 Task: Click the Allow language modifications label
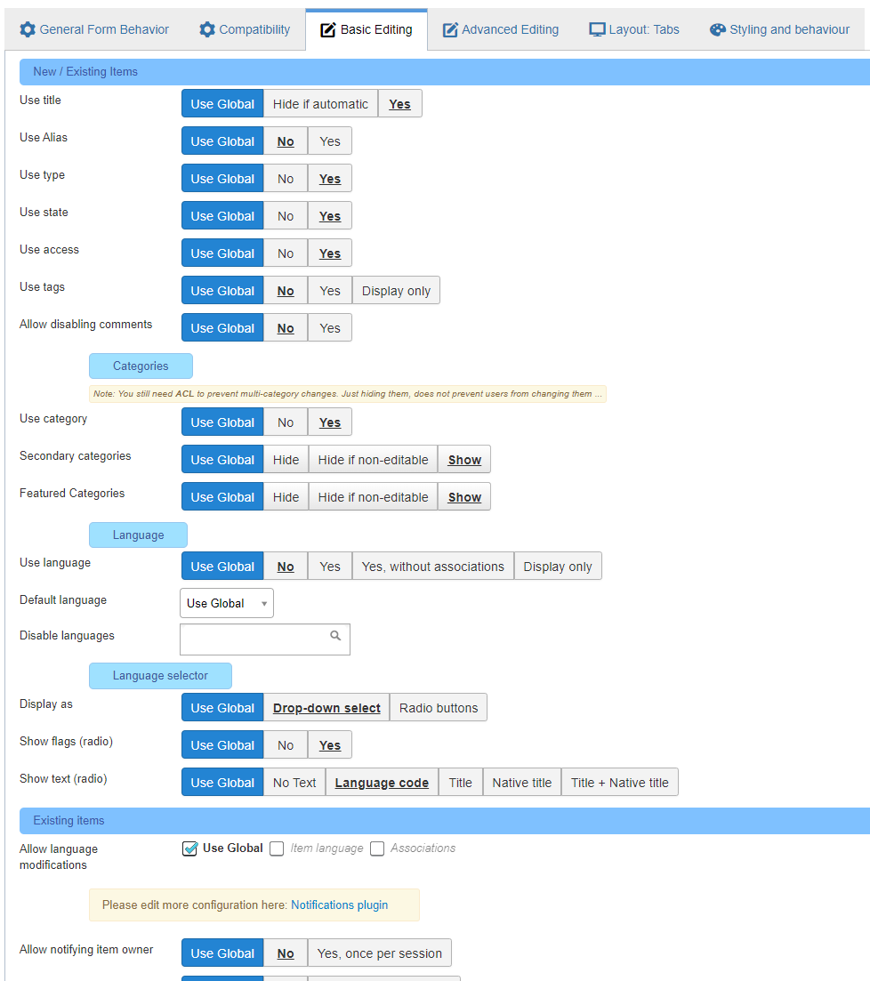[58, 856]
